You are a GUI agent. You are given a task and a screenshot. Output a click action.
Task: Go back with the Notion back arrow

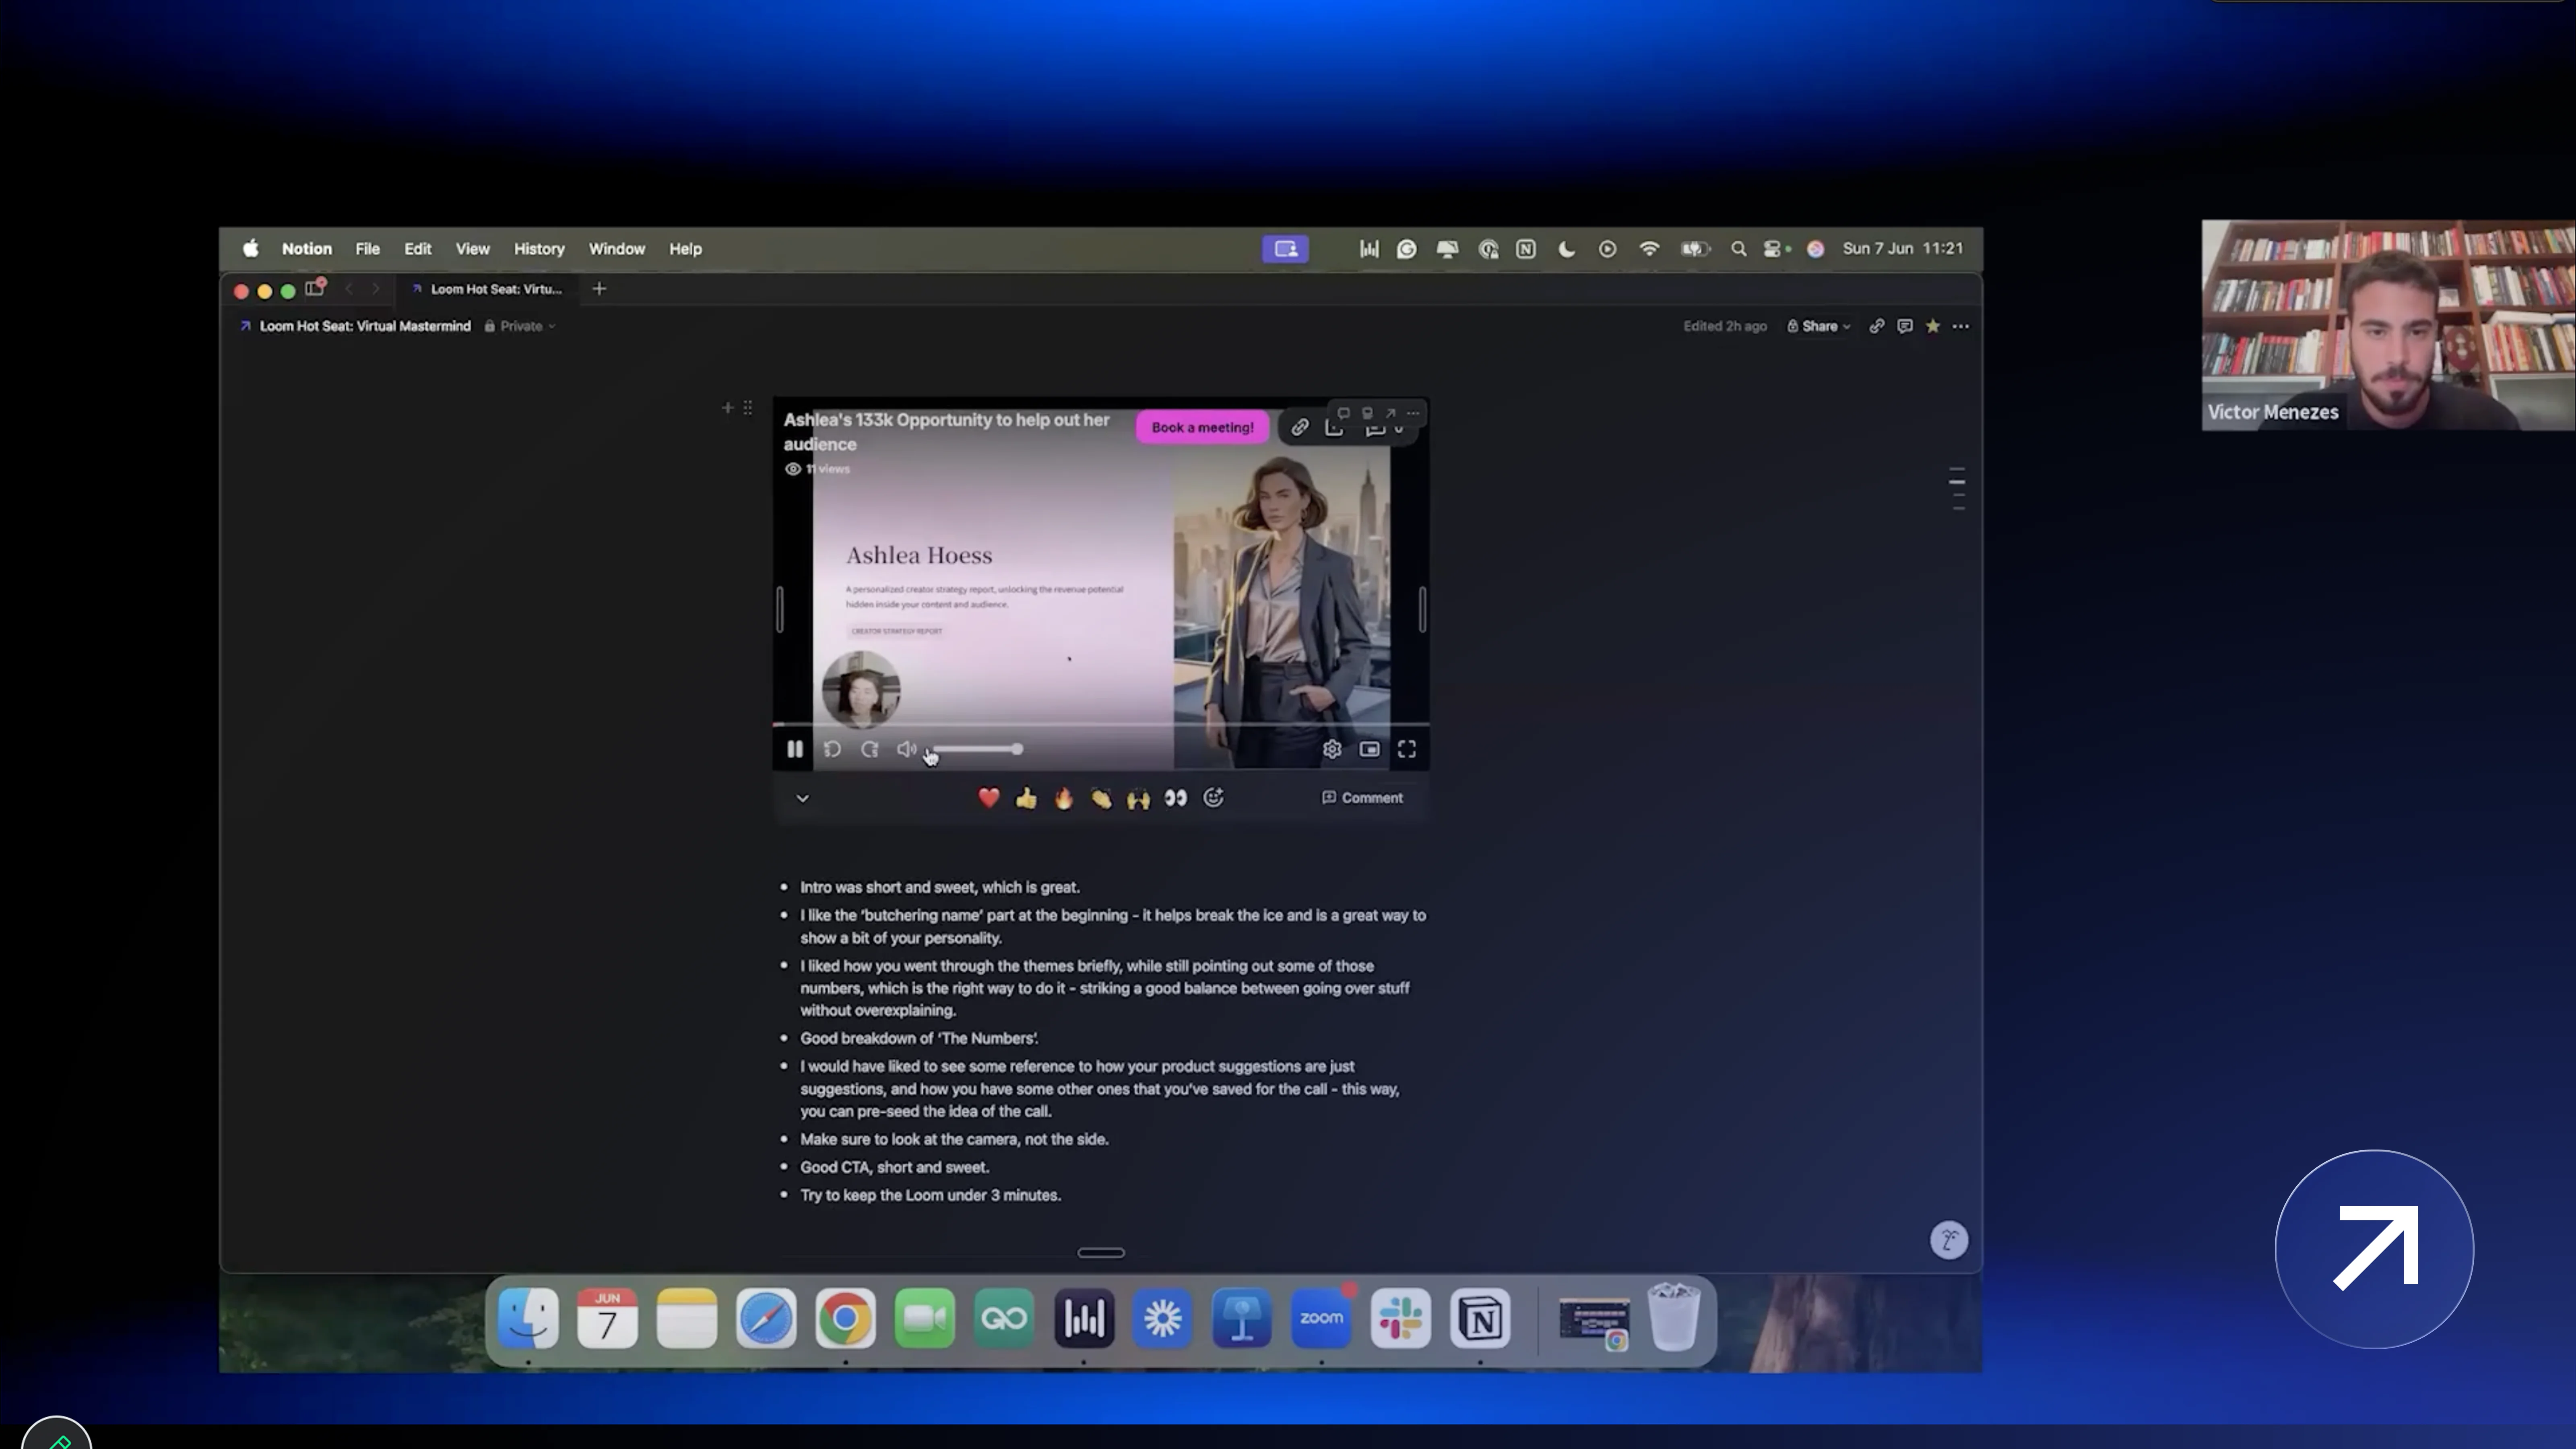(349, 289)
